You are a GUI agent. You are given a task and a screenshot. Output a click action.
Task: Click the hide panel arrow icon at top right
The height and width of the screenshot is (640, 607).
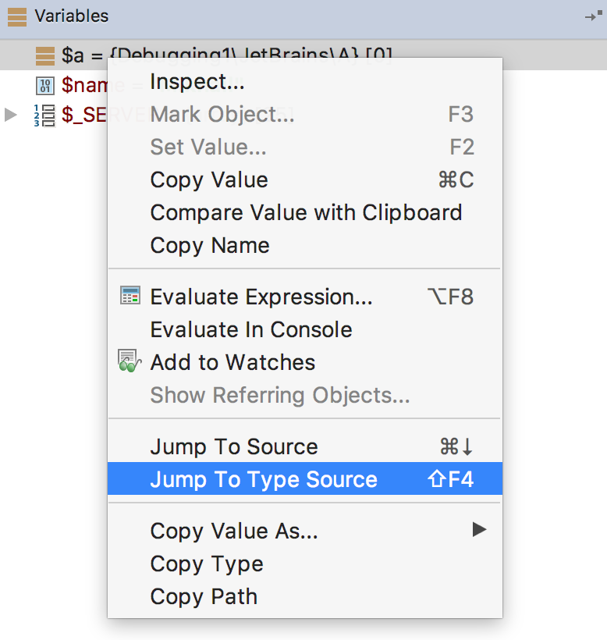(x=593, y=16)
